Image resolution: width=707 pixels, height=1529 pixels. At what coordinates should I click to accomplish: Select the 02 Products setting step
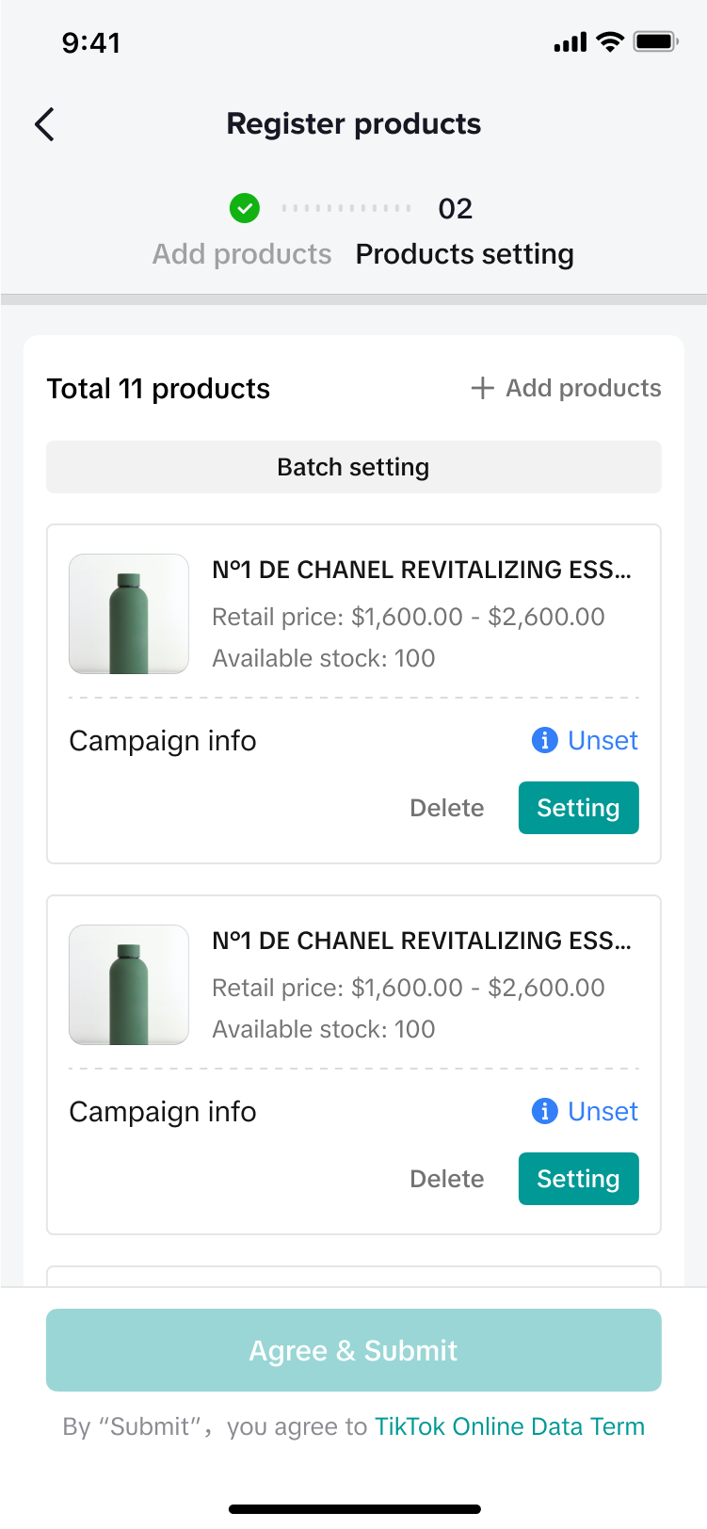(464, 253)
